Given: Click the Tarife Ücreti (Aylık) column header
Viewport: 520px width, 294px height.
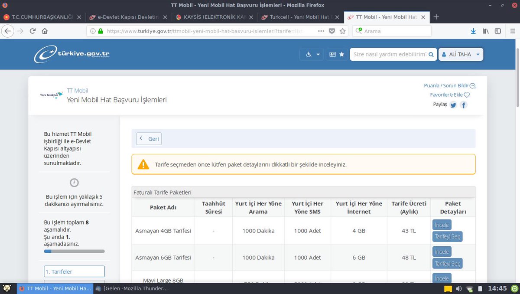Looking at the screenshot, I should 409,207.
